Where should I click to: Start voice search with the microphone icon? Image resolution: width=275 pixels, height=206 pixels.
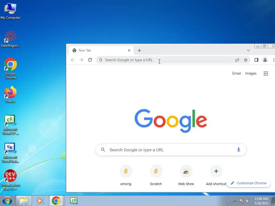pos(238,150)
